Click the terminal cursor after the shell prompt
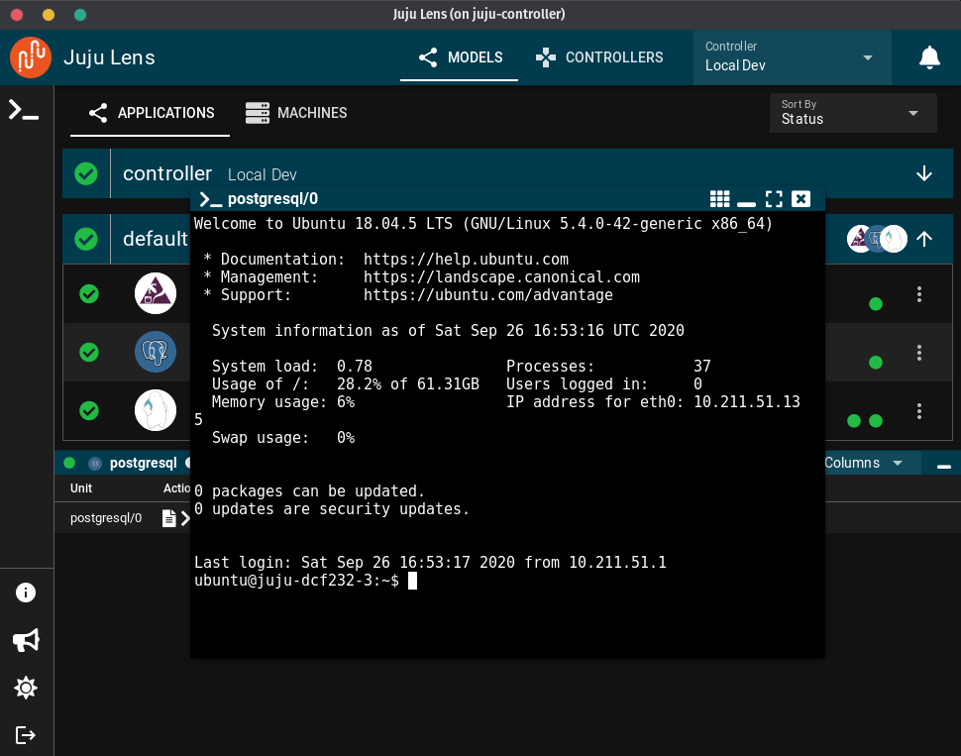 tap(412, 581)
